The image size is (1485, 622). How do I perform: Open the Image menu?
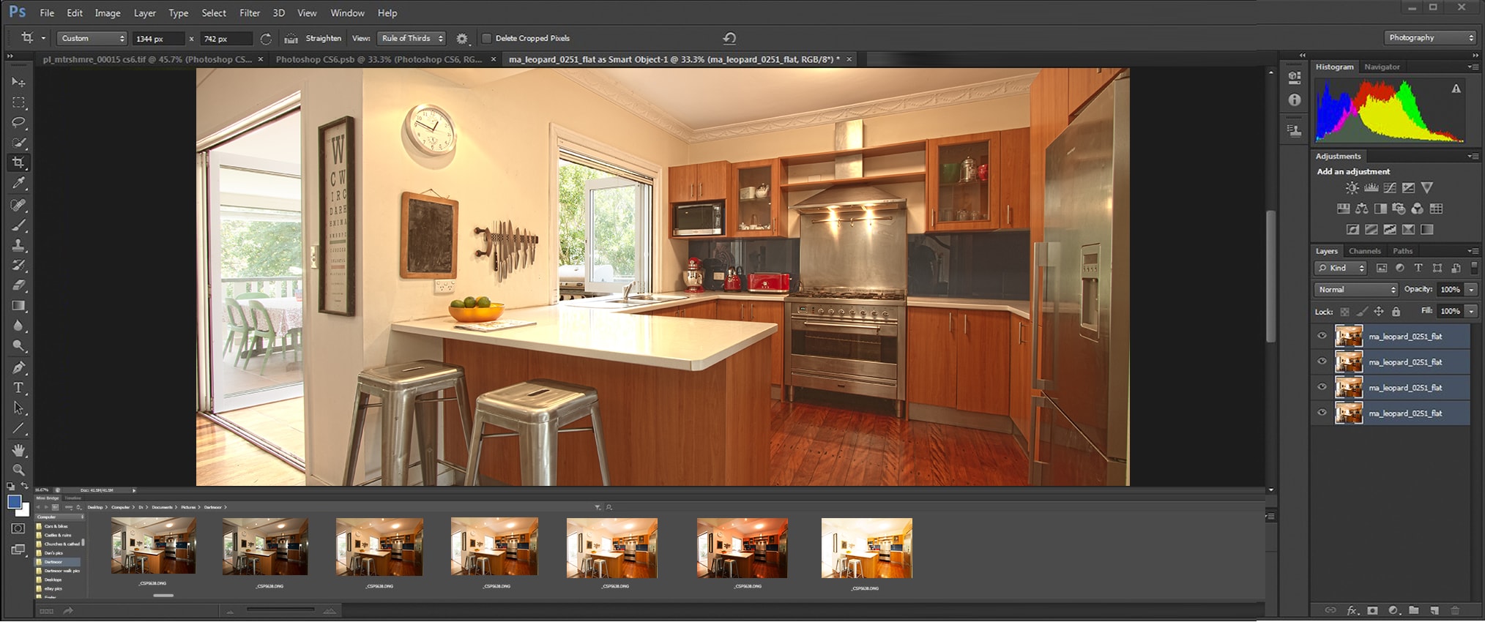pyautogui.click(x=108, y=13)
